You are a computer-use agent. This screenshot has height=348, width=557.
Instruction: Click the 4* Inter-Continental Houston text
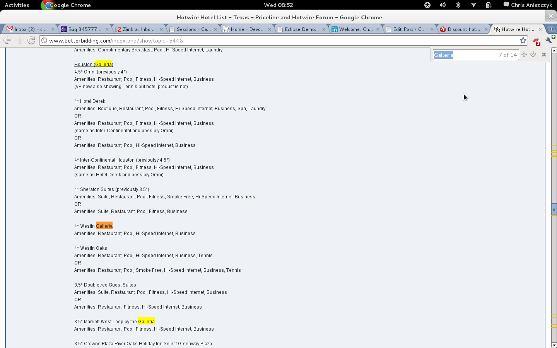pyautogui.click(x=122, y=160)
